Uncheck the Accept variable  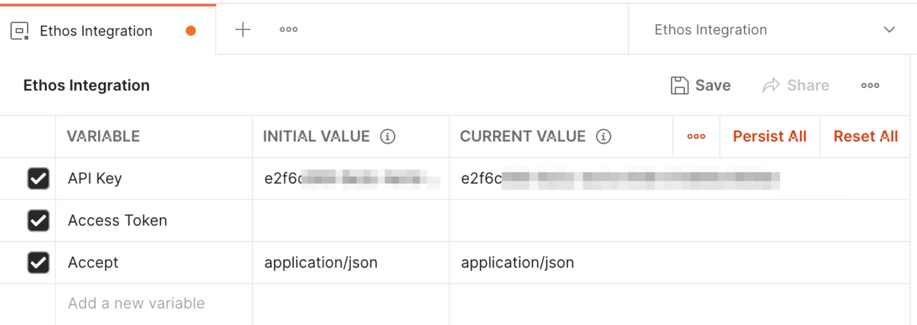38,262
